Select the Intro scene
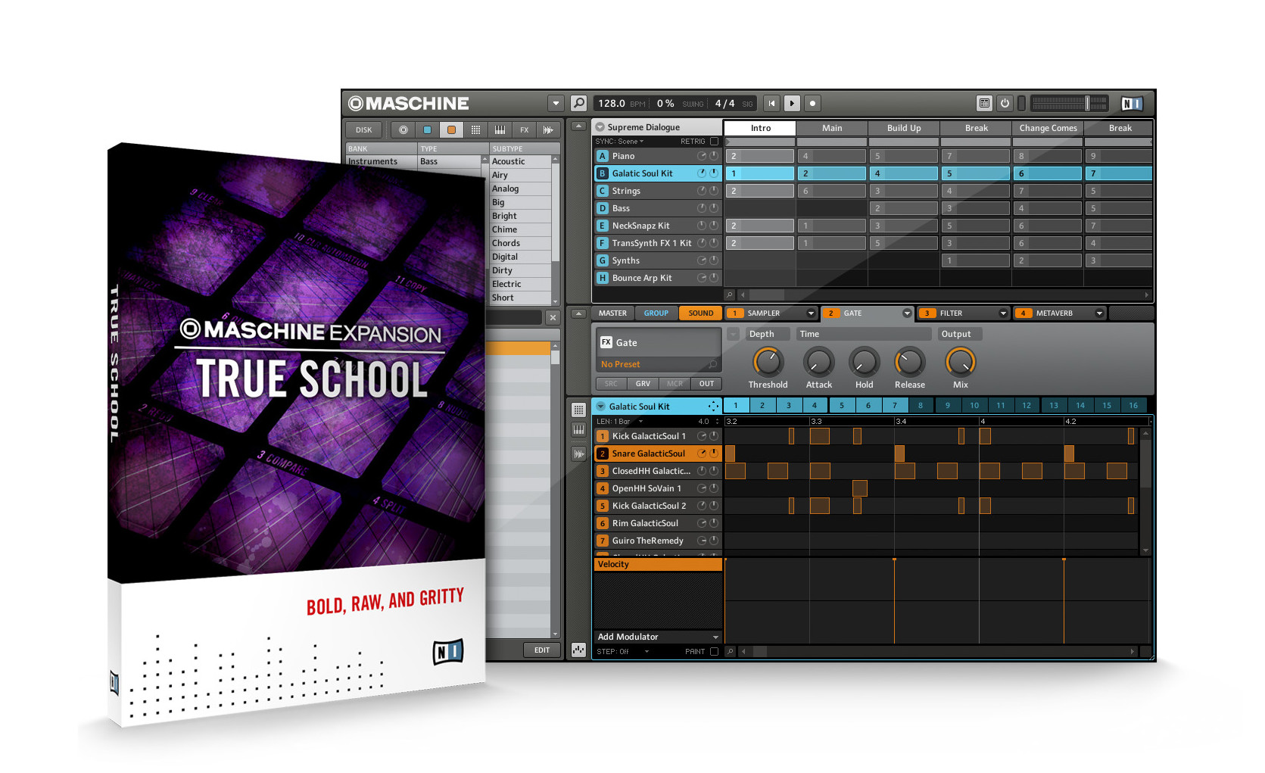 [760, 128]
